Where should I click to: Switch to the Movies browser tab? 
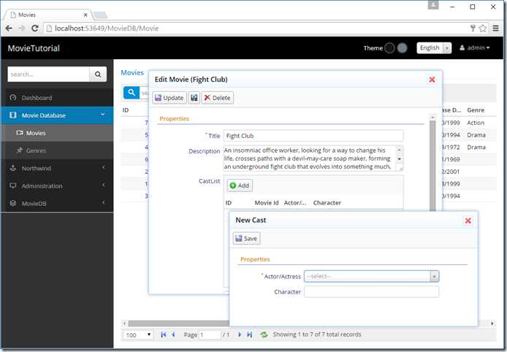pos(48,15)
